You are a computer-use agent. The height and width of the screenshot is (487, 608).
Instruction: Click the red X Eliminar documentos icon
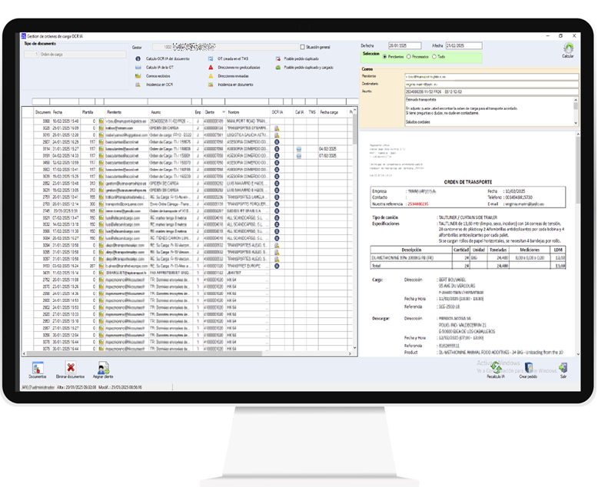click(x=71, y=369)
